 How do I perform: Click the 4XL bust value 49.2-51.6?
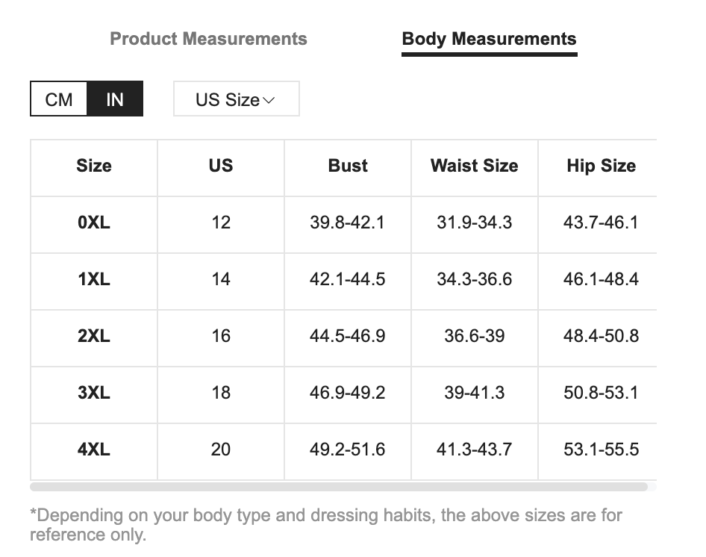coord(348,449)
